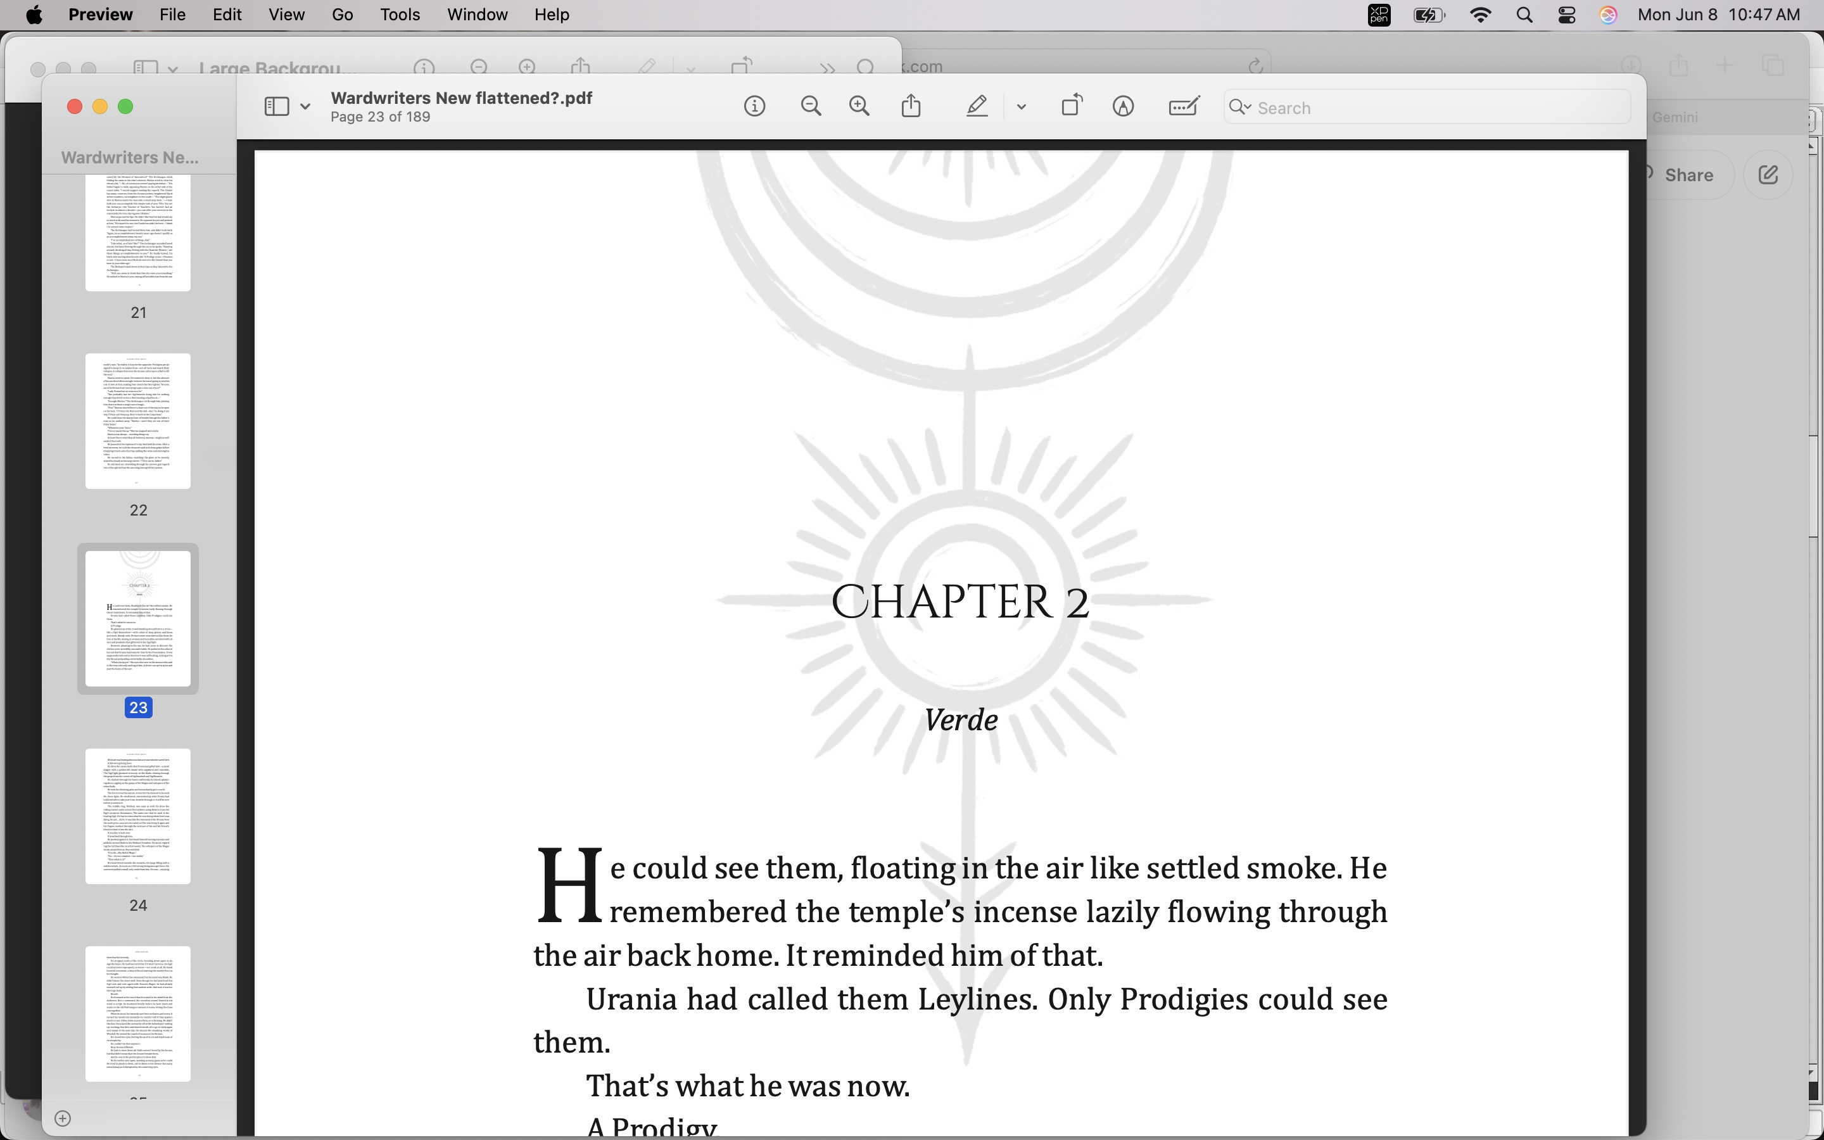This screenshot has width=1824, height=1140.
Task: Open the Window menu
Action: click(477, 15)
